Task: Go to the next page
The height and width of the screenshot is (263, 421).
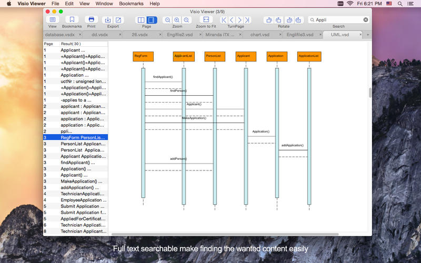Action: click(239, 20)
